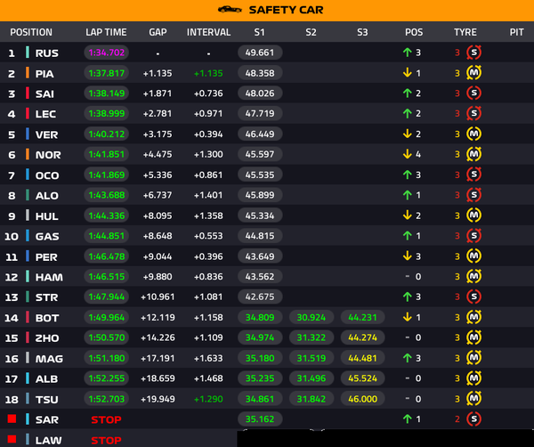
Task: Click SAR sector 1 time 35.162
Action: 260,419
